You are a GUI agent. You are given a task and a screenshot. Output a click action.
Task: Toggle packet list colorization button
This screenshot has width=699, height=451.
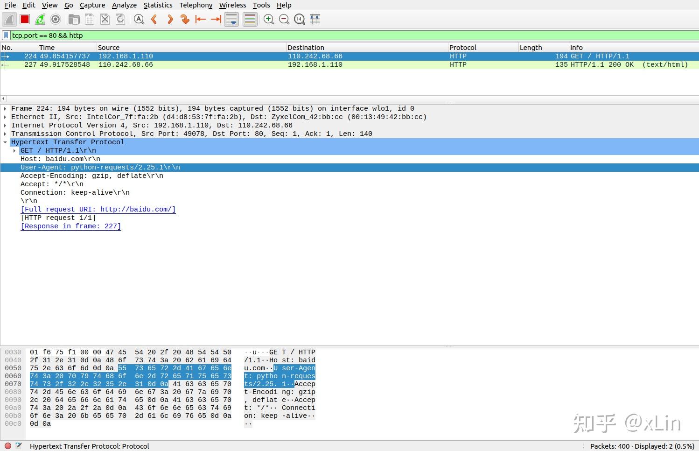[x=250, y=19]
